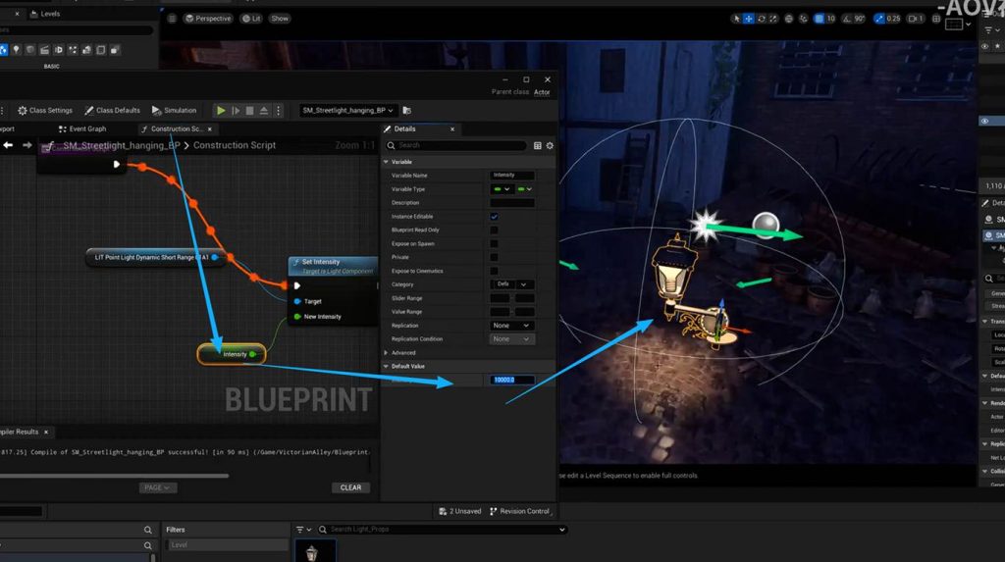Click the Intensity default value field
This screenshot has height=562, width=1005.
[x=512, y=380]
